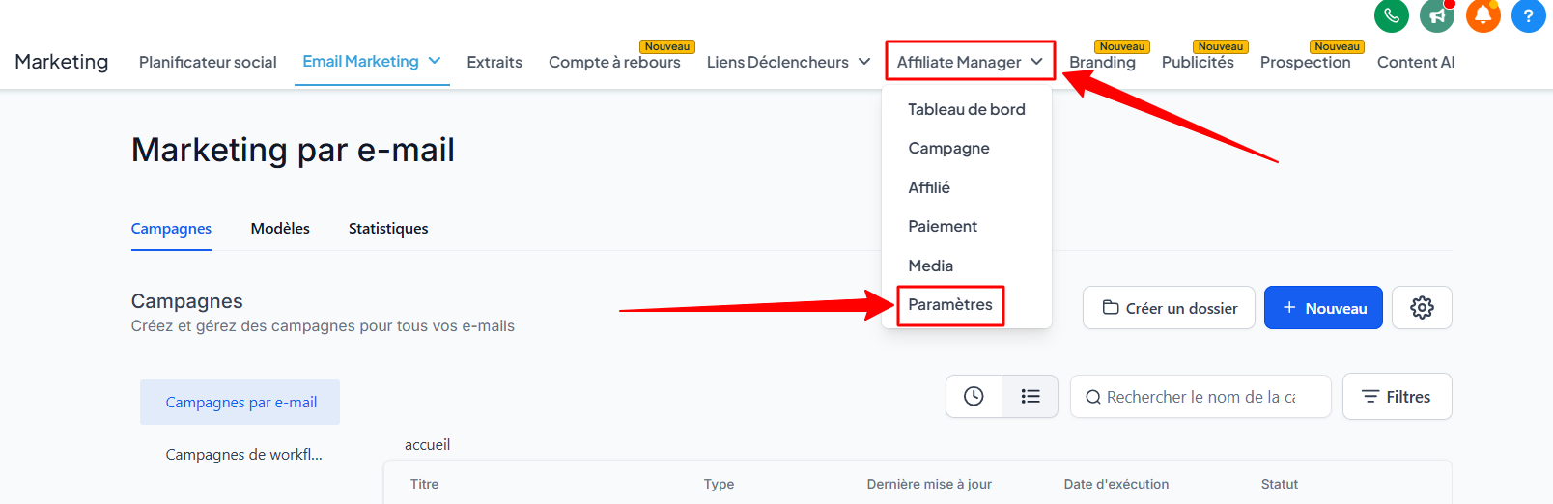Image resolution: width=1553 pixels, height=504 pixels.
Task: Select Paramètres in the Affiliate menu
Action: coord(950,305)
